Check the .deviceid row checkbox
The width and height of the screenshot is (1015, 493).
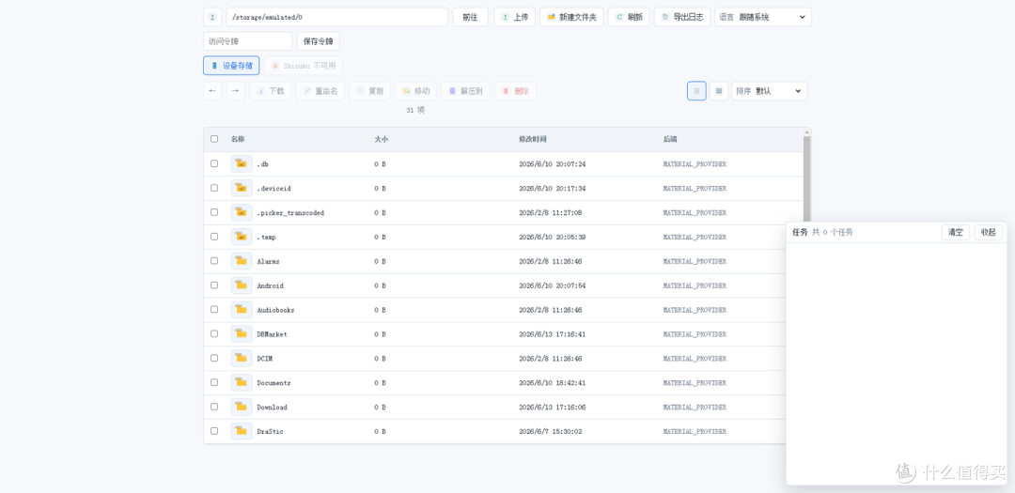214,188
